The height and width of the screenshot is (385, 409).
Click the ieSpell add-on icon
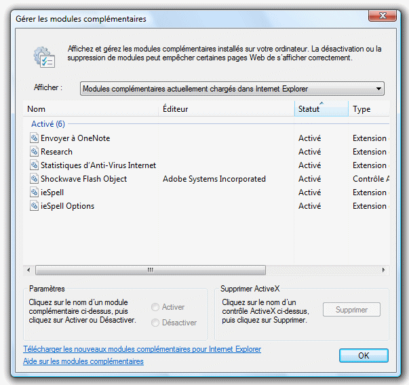(x=34, y=192)
